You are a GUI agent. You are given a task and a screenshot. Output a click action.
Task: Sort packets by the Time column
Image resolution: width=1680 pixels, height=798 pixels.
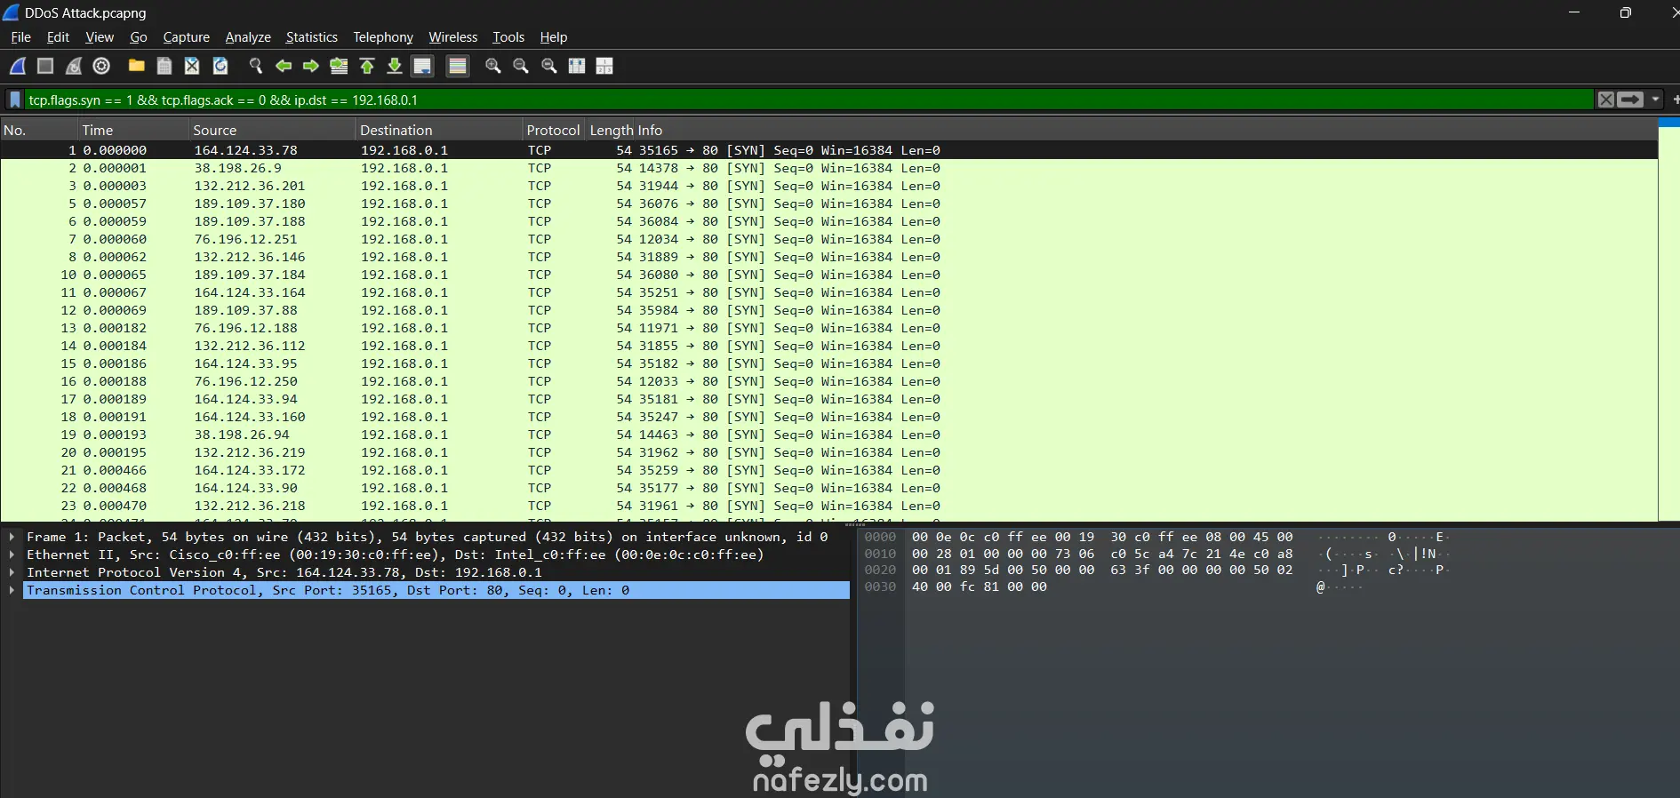pyautogui.click(x=135, y=130)
